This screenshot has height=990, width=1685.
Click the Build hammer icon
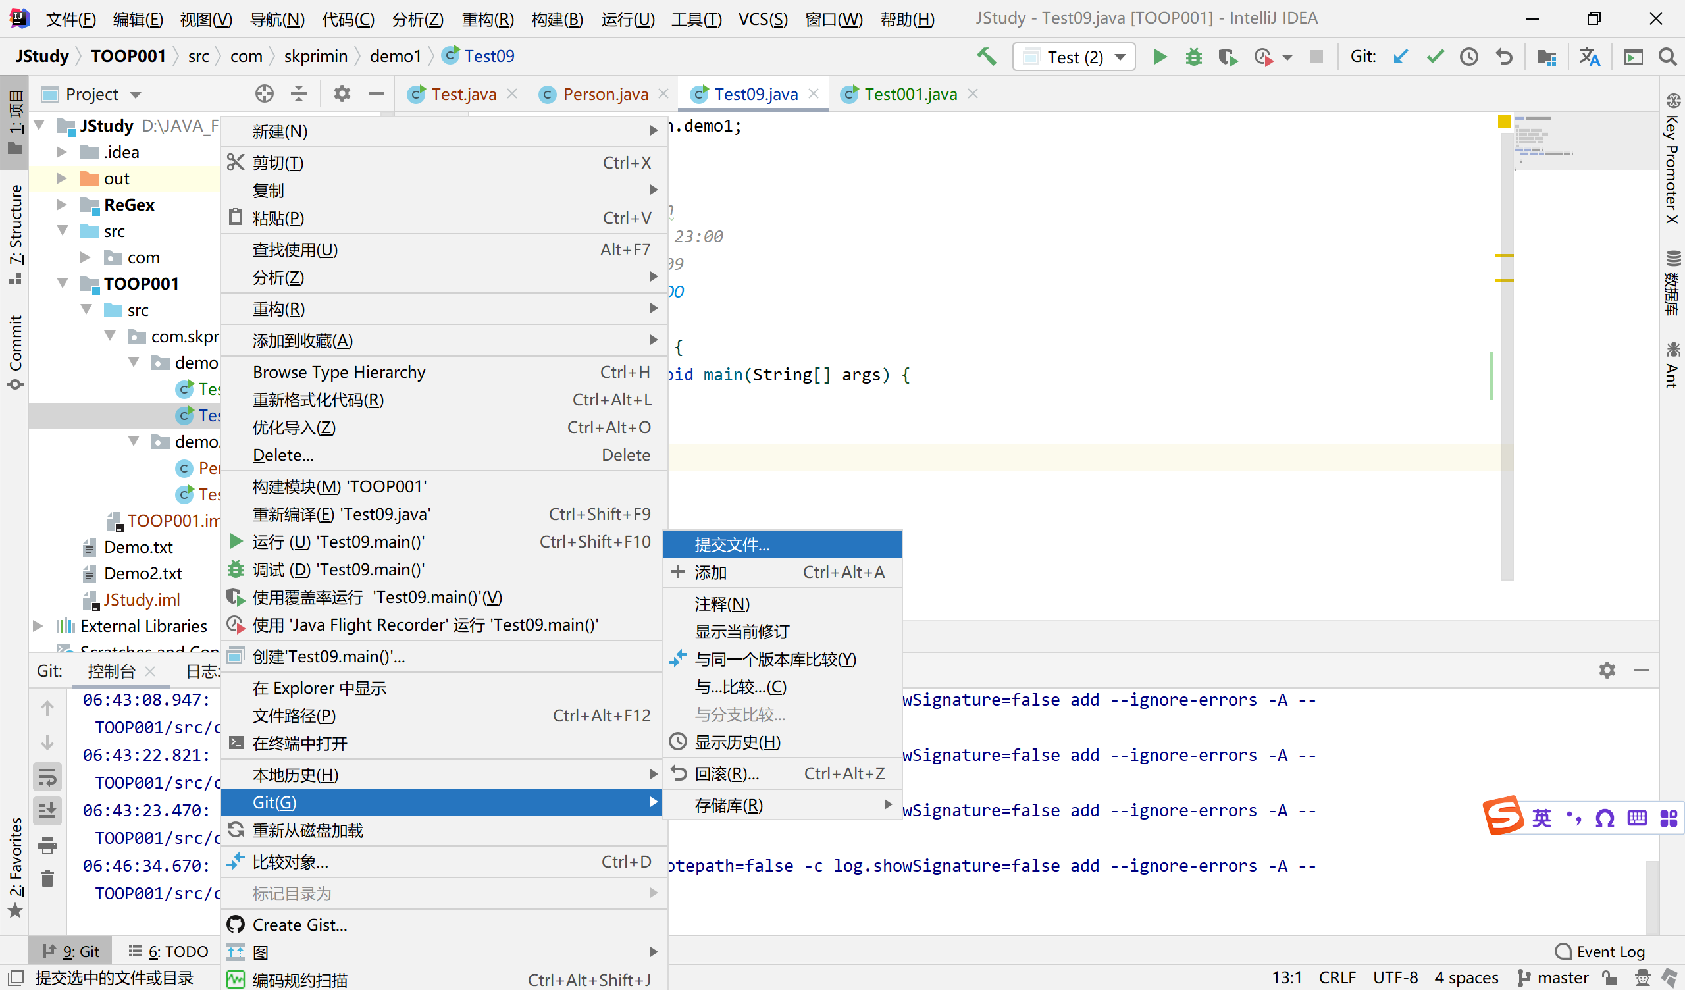986,57
